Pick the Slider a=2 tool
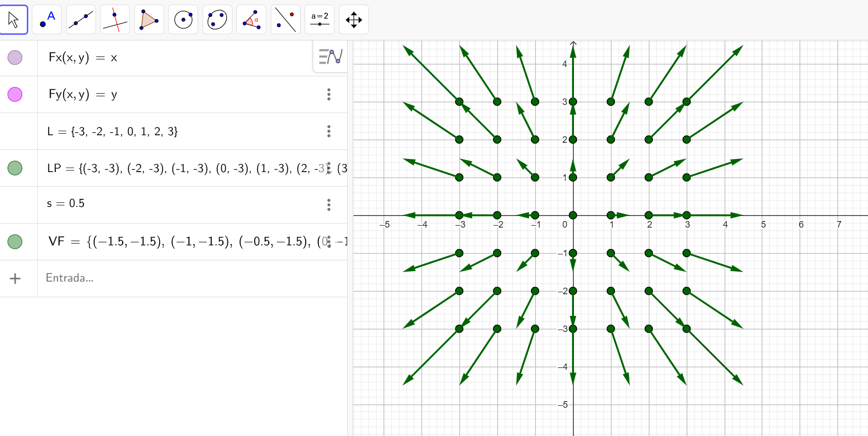Image resolution: width=868 pixels, height=436 pixels. 319,20
